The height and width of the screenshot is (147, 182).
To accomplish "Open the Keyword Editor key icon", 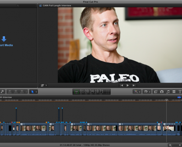I will click(x=2, y=92).
